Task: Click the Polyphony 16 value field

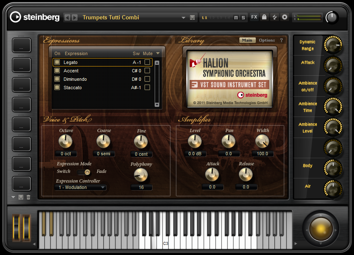Action: click(x=141, y=187)
